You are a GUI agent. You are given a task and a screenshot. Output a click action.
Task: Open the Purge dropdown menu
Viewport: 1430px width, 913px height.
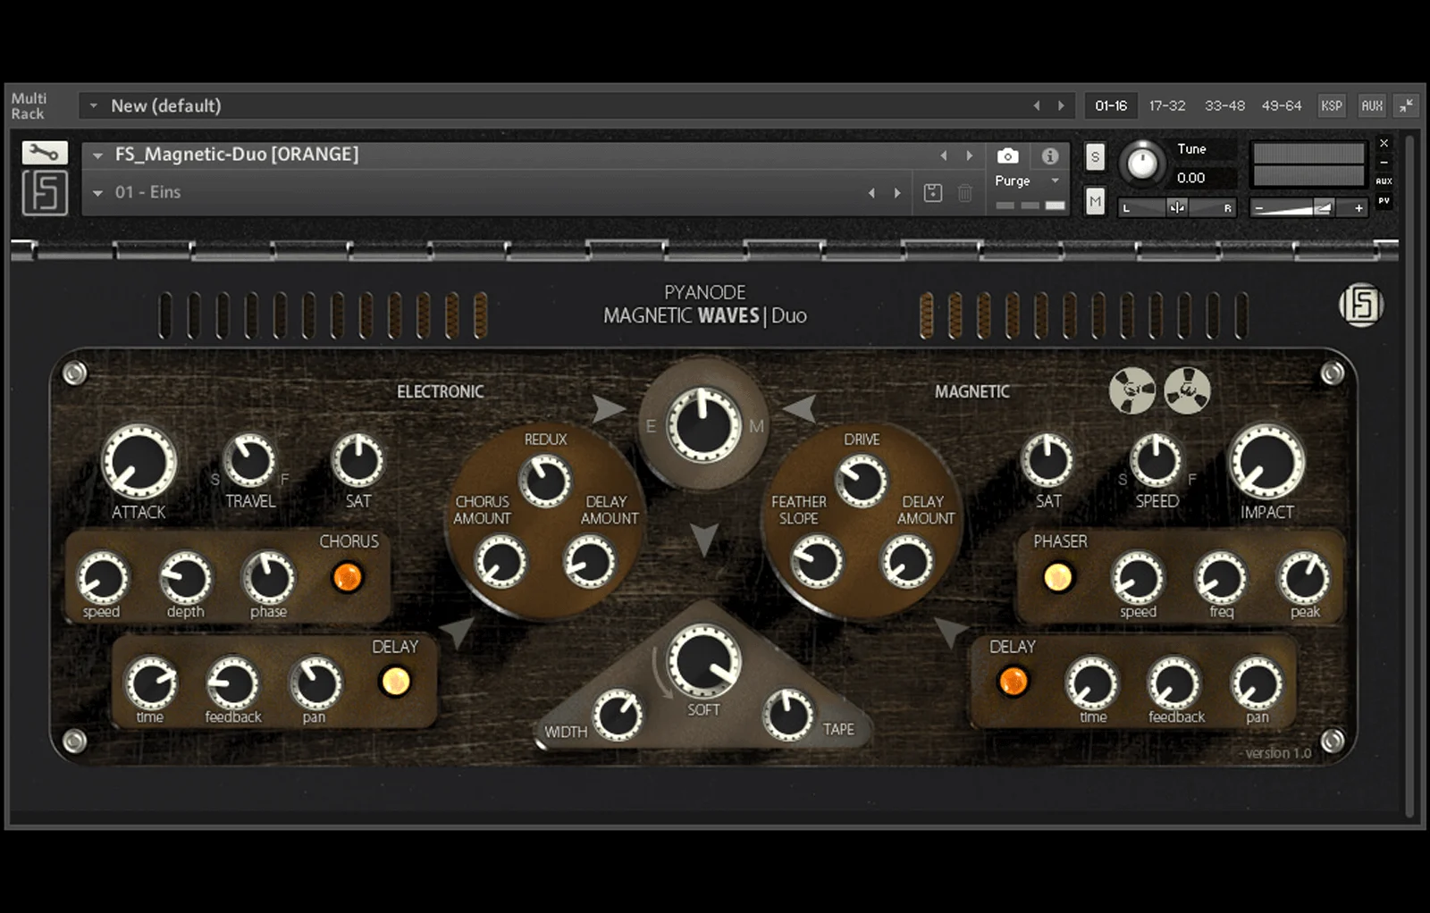(1055, 180)
